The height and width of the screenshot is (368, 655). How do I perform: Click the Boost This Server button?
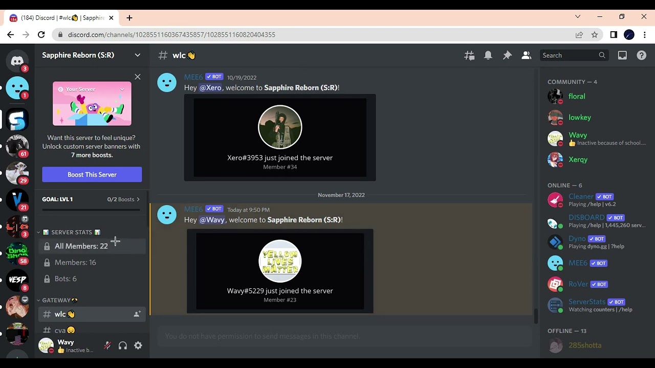tap(92, 174)
